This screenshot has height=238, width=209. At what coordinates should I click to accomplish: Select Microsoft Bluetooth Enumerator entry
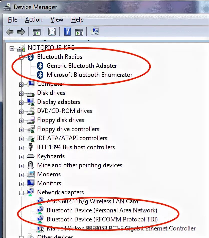click(x=89, y=75)
